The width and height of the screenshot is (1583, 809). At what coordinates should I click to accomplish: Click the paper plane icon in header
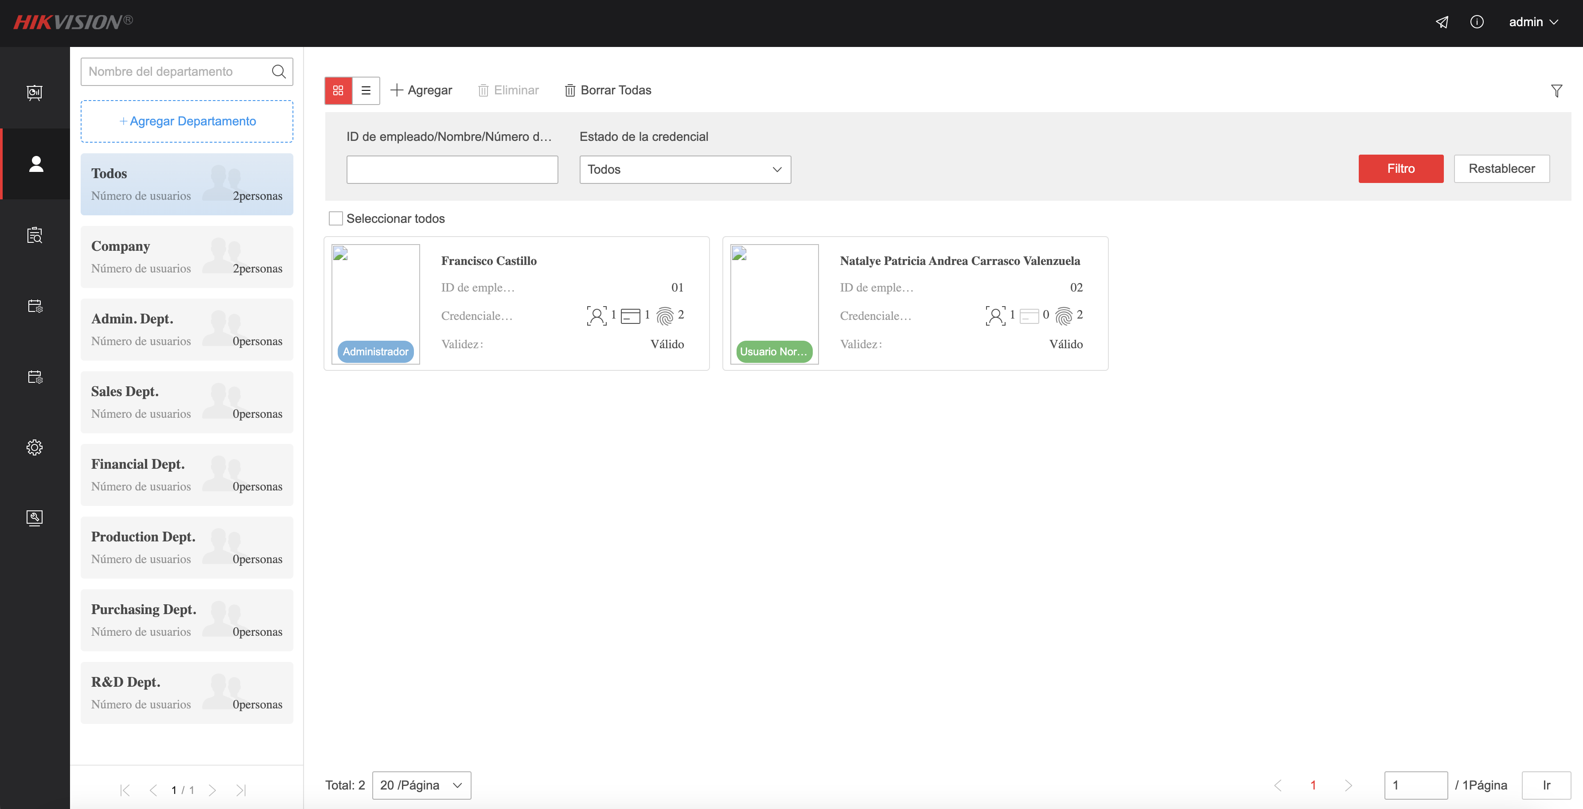[x=1442, y=22]
